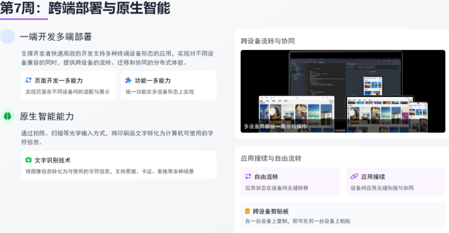Click the 设备间应用无缝衔接与协同 description
Screen dimensions: 449x233
tap(382, 188)
